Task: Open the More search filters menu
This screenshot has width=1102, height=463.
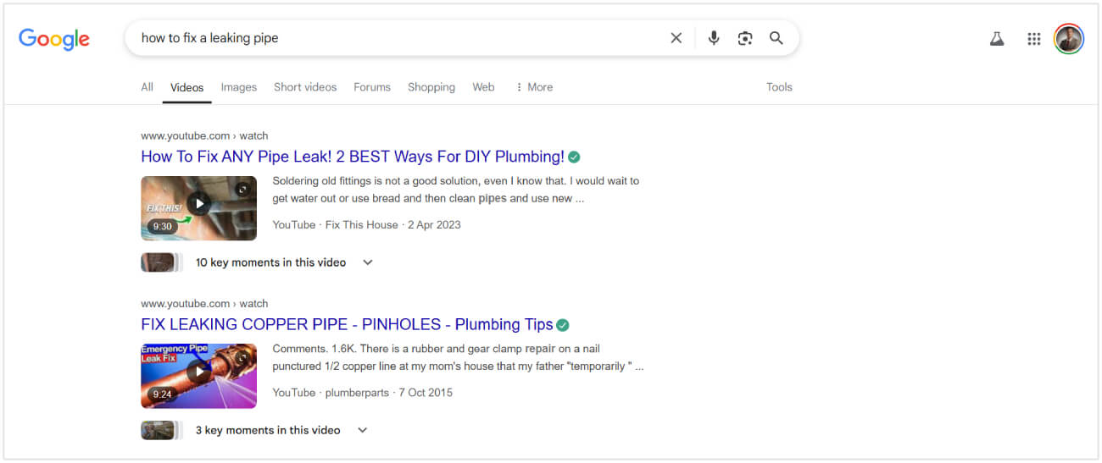Action: 534,86
